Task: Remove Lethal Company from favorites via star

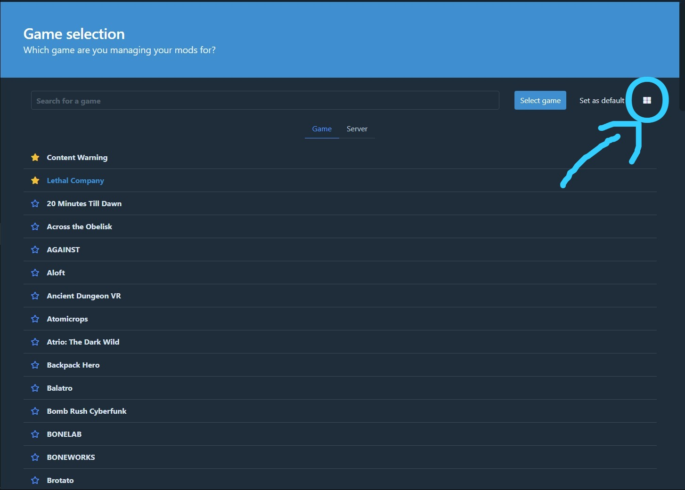Action: (x=35, y=180)
